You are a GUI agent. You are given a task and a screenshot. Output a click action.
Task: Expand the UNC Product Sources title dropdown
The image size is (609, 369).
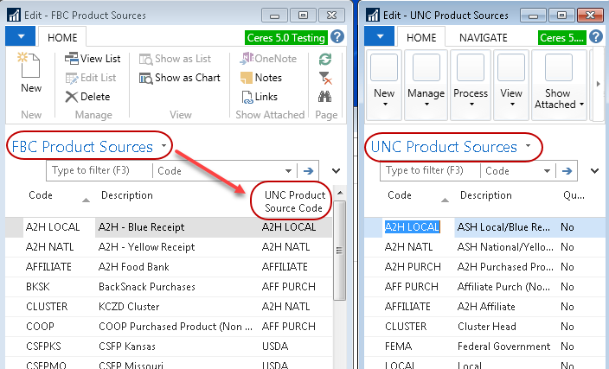[x=528, y=147]
